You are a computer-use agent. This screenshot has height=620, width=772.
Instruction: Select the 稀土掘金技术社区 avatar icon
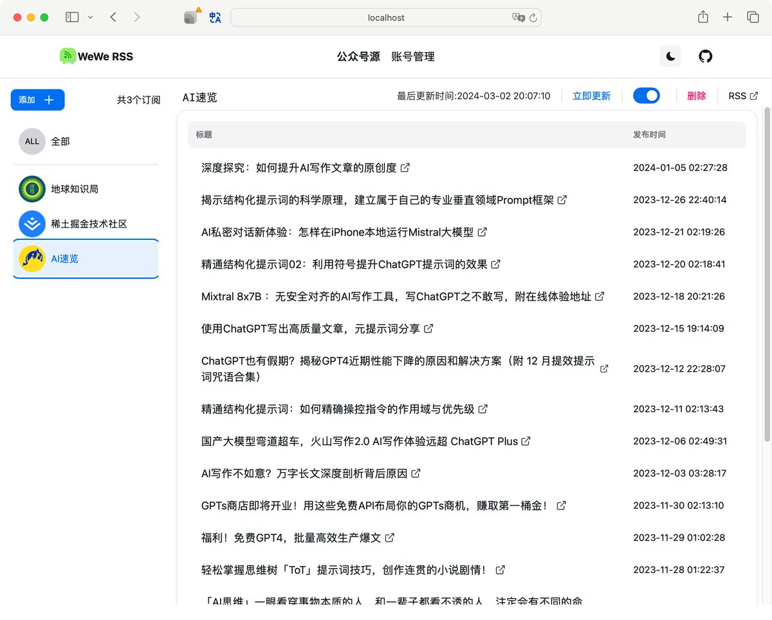pos(32,224)
